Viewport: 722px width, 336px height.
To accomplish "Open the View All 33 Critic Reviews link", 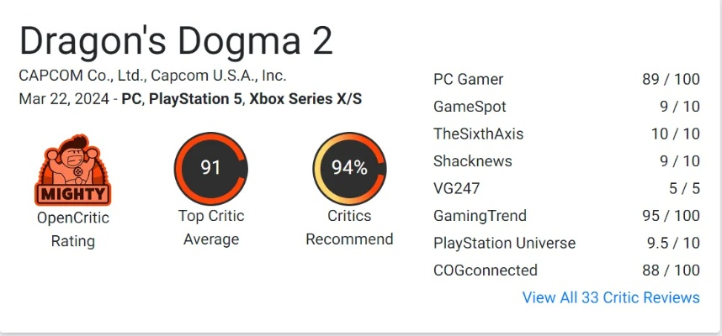I will (x=610, y=297).
